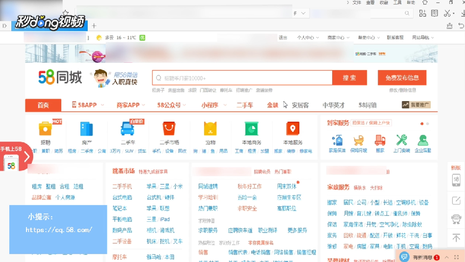This screenshot has height=262, width=465.
Task: Click the browser scissors screenshot icon
Action: point(447,13)
